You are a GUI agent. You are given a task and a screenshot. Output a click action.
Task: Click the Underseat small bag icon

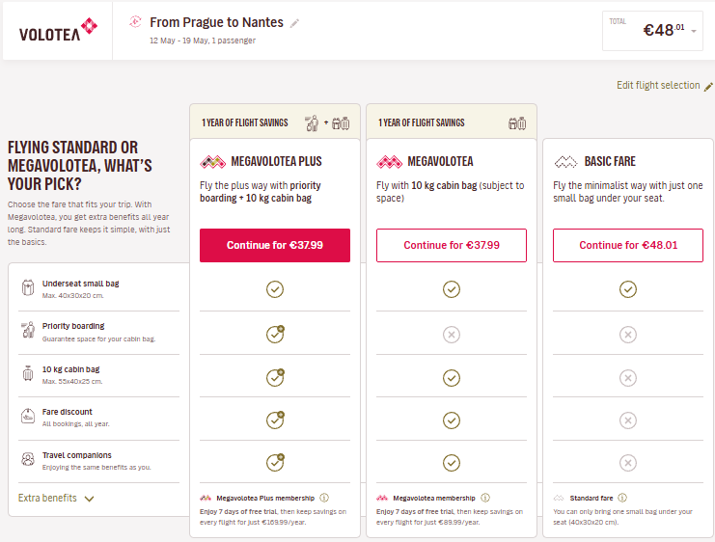pyautogui.click(x=28, y=287)
